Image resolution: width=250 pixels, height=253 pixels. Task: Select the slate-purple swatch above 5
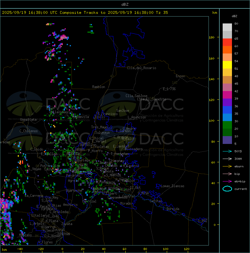227,140
